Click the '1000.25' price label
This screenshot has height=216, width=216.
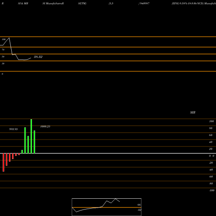(45, 127)
